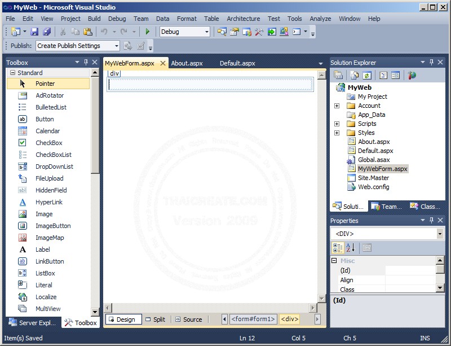The height and width of the screenshot is (346, 451).
Task: Click Categorized view icon in Properties
Action: tap(337, 248)
